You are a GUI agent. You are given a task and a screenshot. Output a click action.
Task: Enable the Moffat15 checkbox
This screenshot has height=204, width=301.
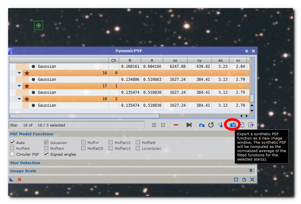[110, 148]
